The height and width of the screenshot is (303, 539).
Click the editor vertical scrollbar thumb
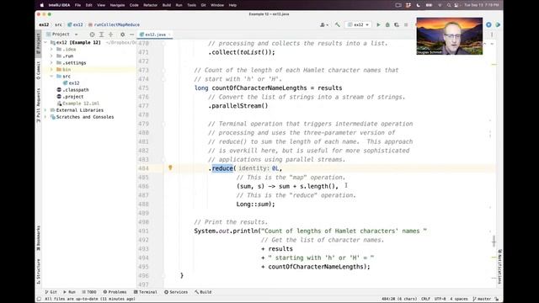494,241
